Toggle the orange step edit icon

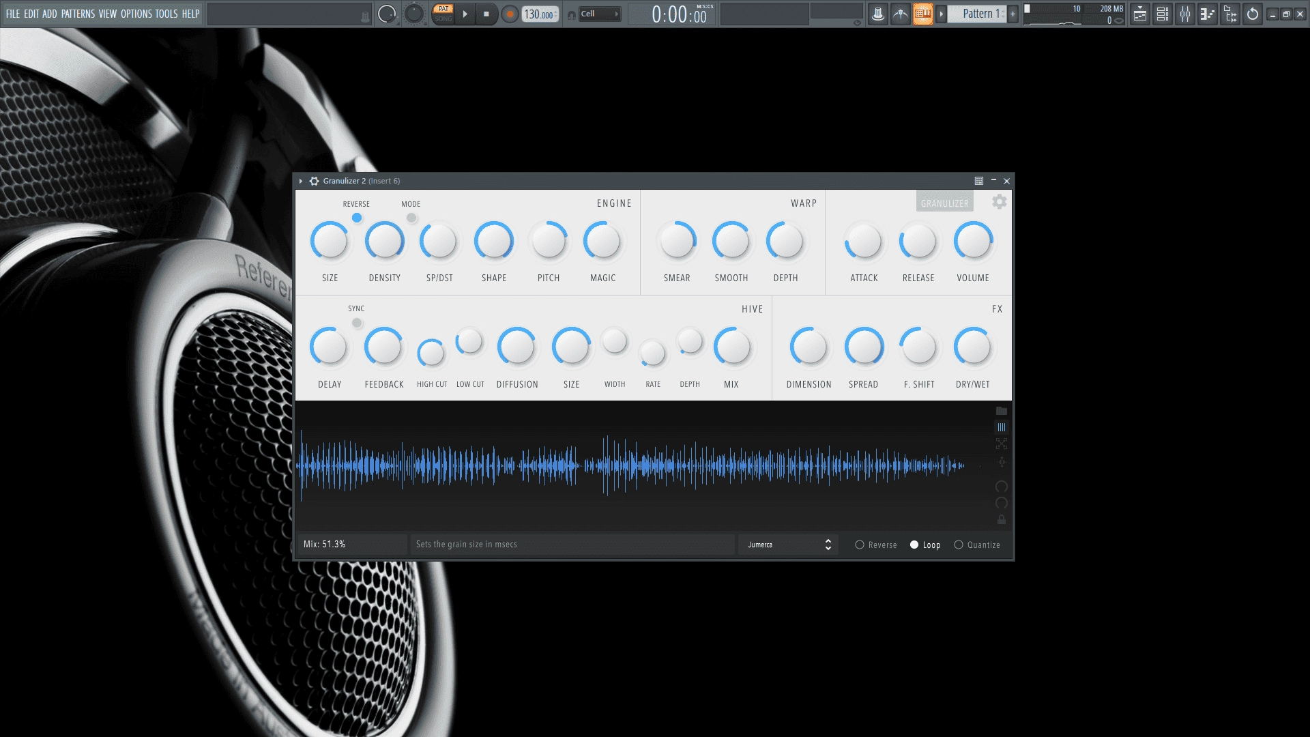click(923, 14)
